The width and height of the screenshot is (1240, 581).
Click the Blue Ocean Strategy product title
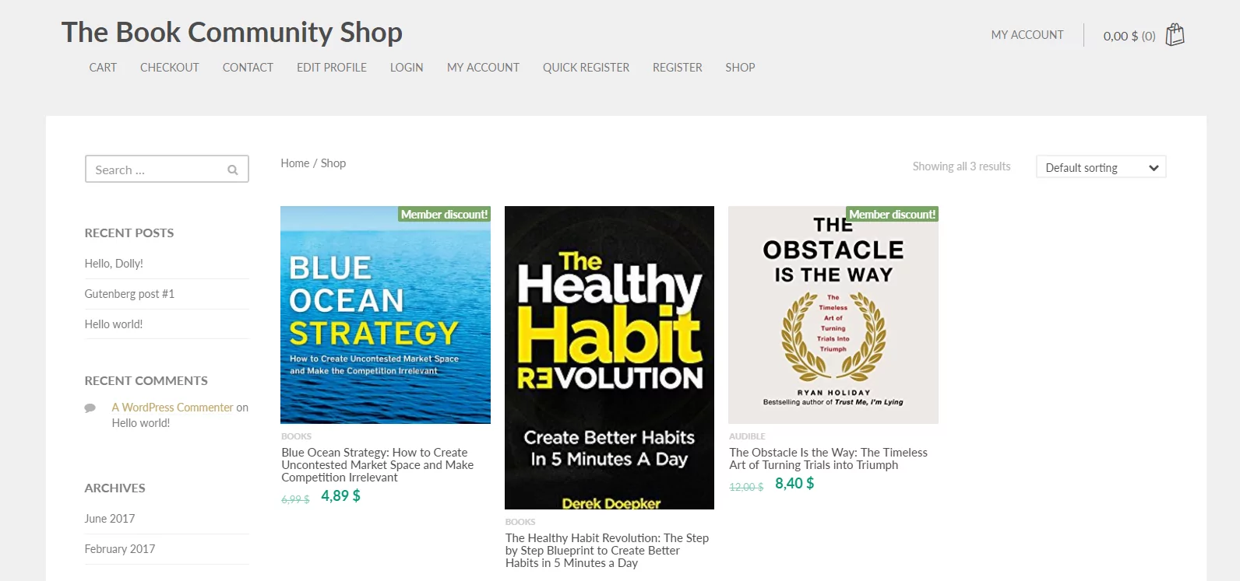click(x=378, y=465)
